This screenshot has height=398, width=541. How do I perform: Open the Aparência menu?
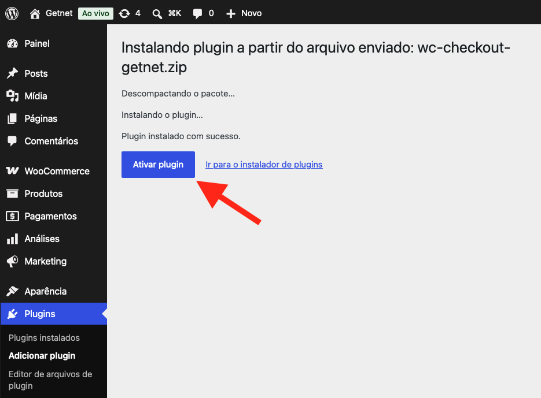coord(54,292)
